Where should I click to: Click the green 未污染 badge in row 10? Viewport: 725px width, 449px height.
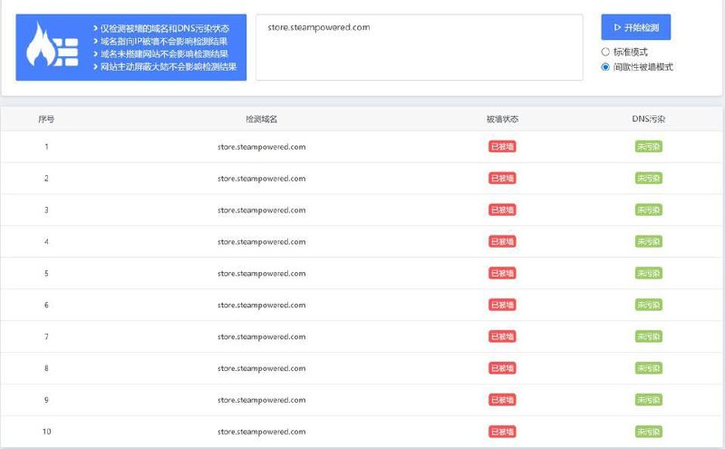[648, 432]
